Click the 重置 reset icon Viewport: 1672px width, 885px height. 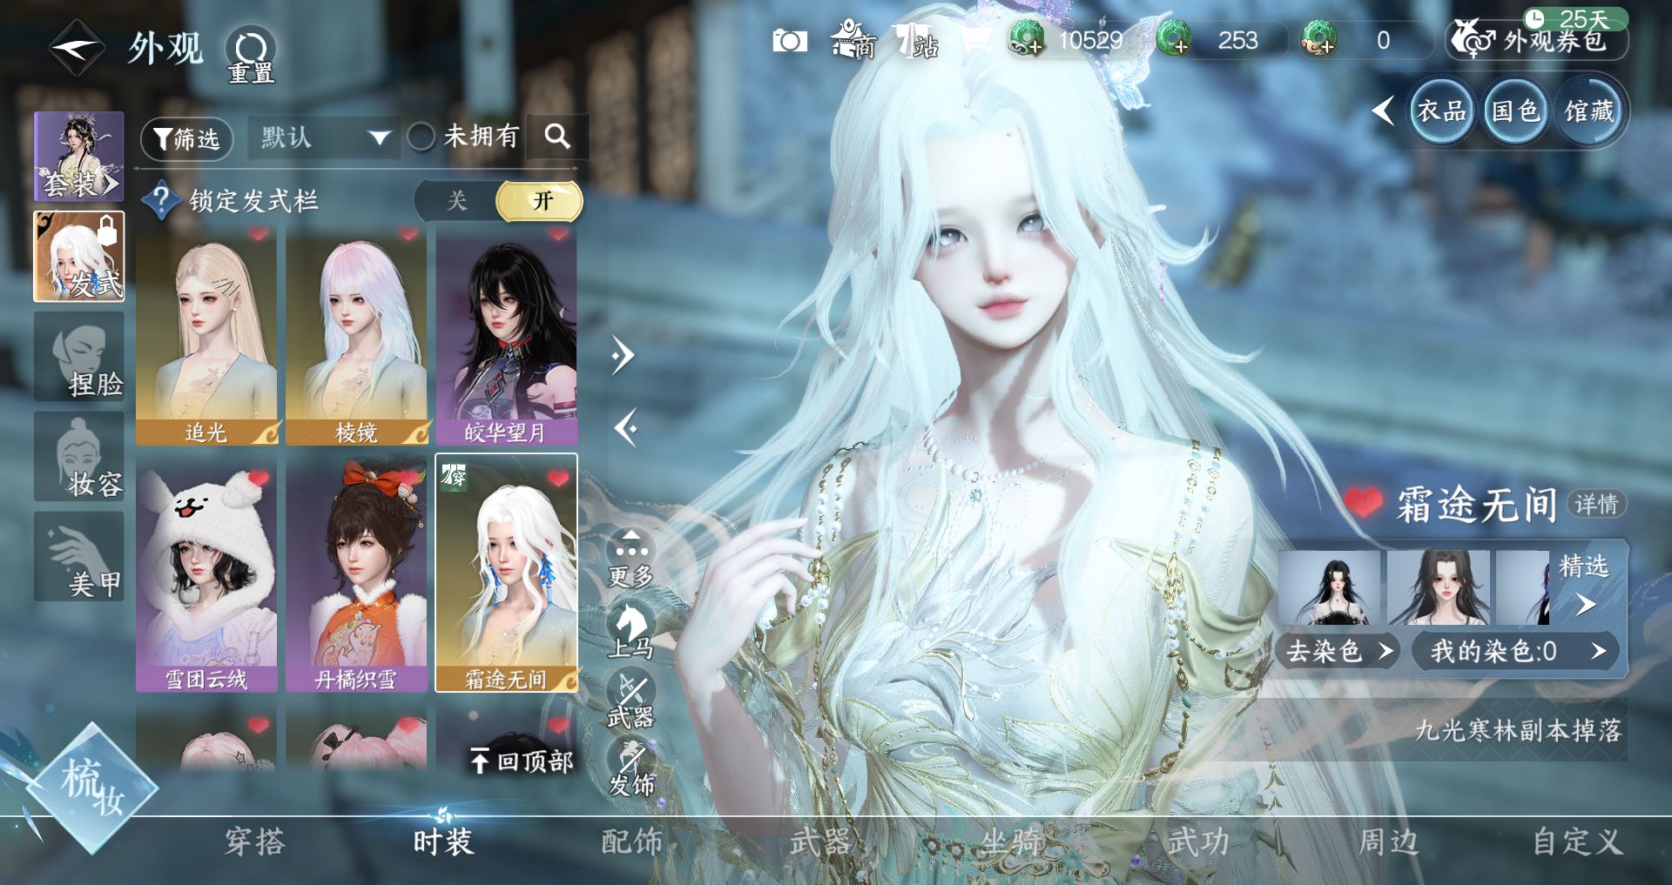[x=251, y=54]
